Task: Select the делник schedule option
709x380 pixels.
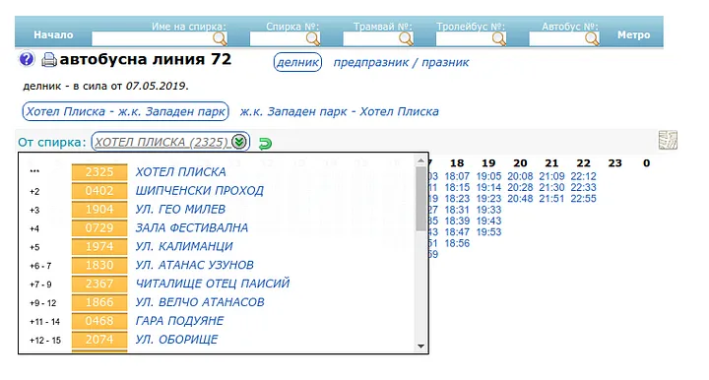Action: 297,62
